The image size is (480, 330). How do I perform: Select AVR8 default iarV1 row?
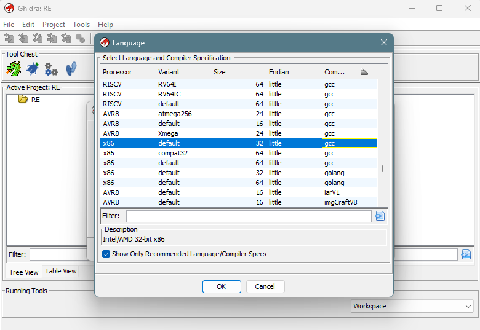click(239, 192)
